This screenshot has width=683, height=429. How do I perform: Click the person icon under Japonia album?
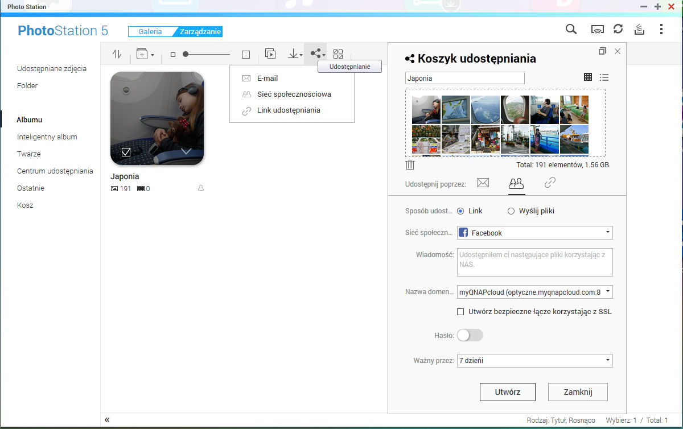coord(200,188)
